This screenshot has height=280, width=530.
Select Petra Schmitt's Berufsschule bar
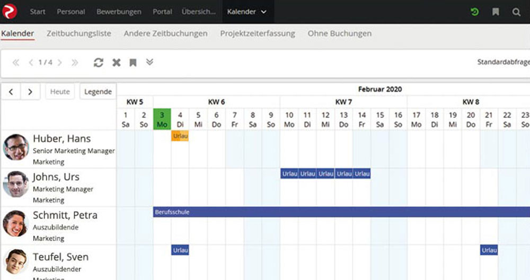point(339,212)
